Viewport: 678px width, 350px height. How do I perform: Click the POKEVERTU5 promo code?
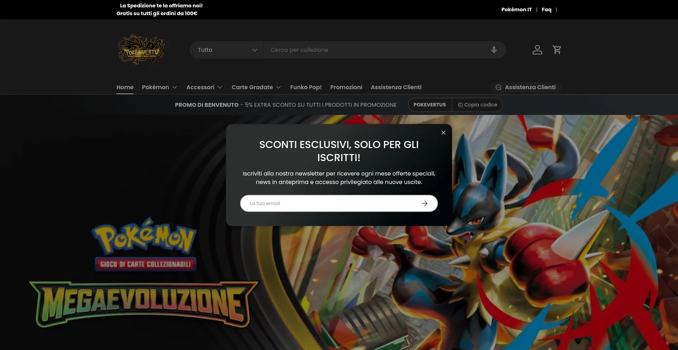coord(430,105)
